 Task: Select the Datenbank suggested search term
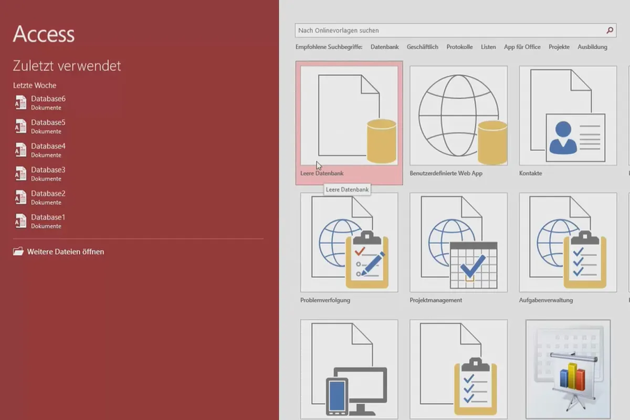(385, 47)
